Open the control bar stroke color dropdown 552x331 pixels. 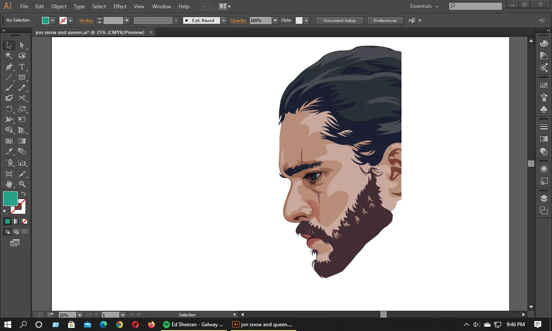70,20
